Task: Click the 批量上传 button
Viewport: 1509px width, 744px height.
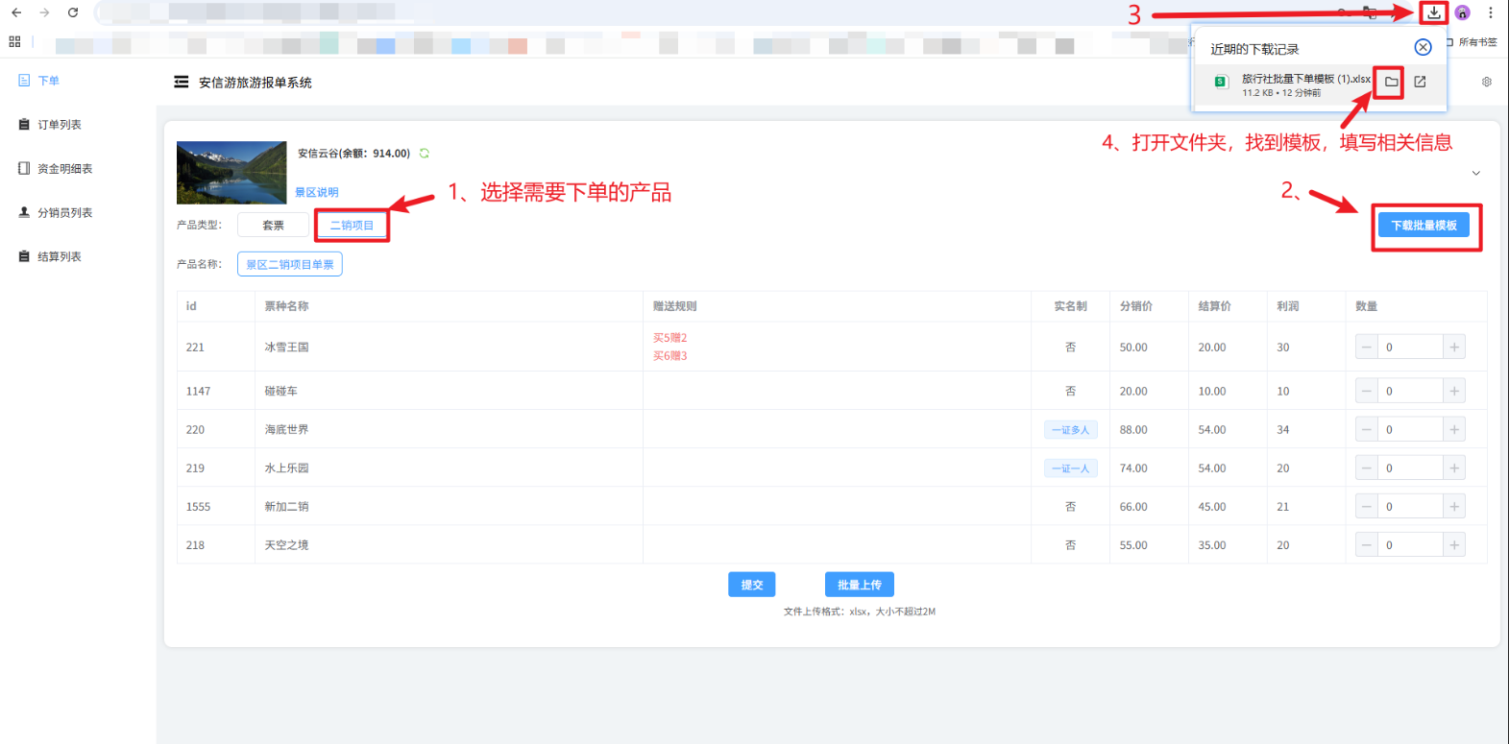Action: tap(860, 585)
